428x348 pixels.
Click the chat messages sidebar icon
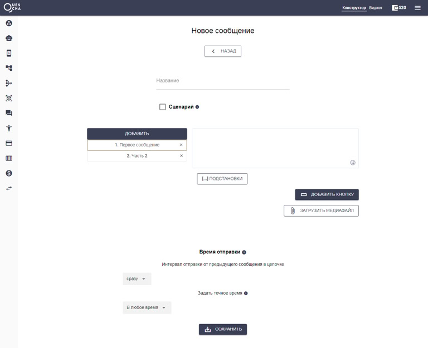[8, 113]
